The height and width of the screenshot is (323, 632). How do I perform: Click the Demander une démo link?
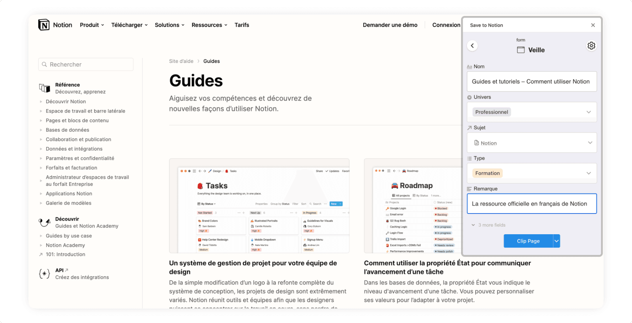click(390, 25)
